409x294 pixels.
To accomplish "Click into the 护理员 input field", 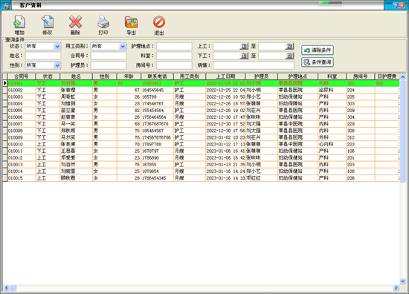I will coord(109,65).
